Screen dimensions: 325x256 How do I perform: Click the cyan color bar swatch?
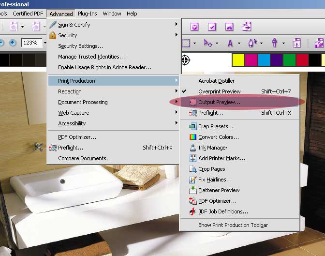point(264,60)
